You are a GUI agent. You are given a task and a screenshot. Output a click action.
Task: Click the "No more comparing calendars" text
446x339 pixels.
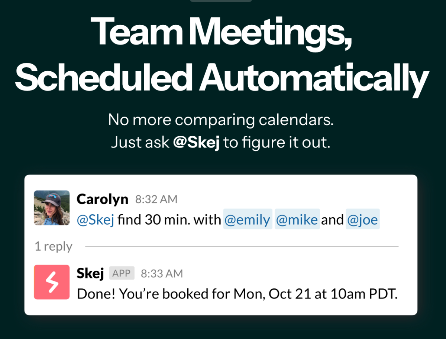221,120
